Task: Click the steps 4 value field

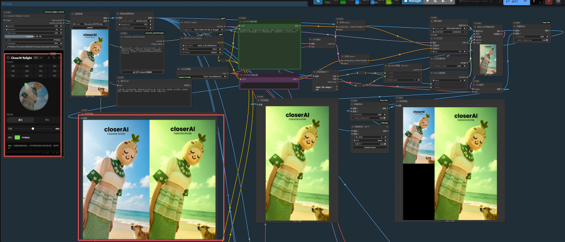Action: click(449, 80)
